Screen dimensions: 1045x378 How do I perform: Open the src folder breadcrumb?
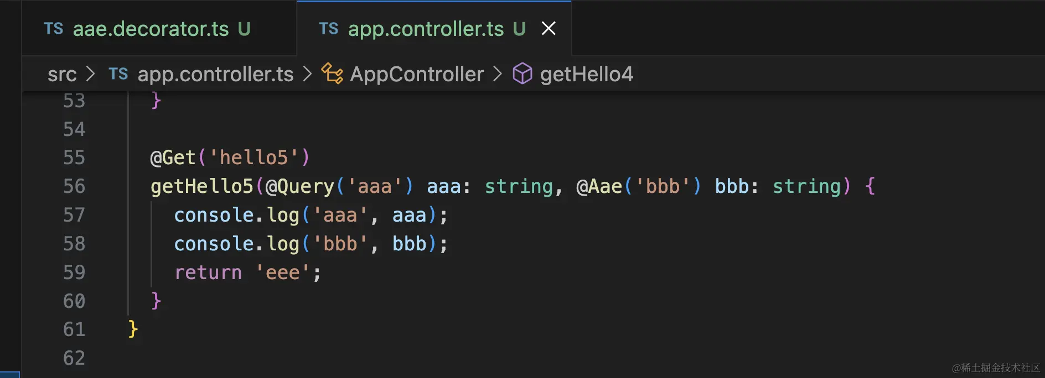[x=62, y=74]
